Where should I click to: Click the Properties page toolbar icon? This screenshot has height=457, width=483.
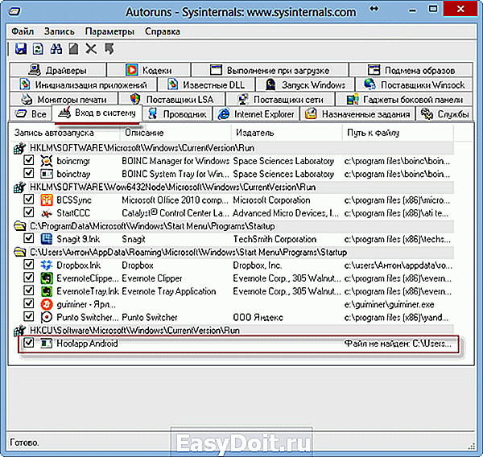[x=73, y=48]
